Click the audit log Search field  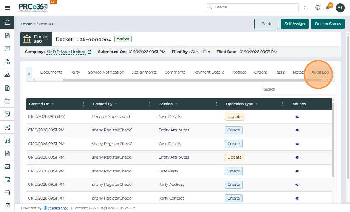pyautogui.click(x=298, y=90)
